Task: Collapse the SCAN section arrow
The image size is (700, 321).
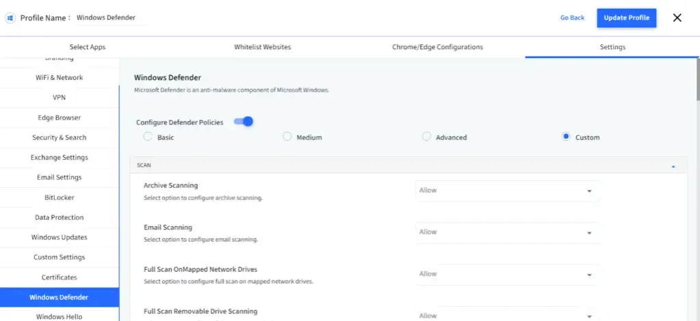Action: 673,166
